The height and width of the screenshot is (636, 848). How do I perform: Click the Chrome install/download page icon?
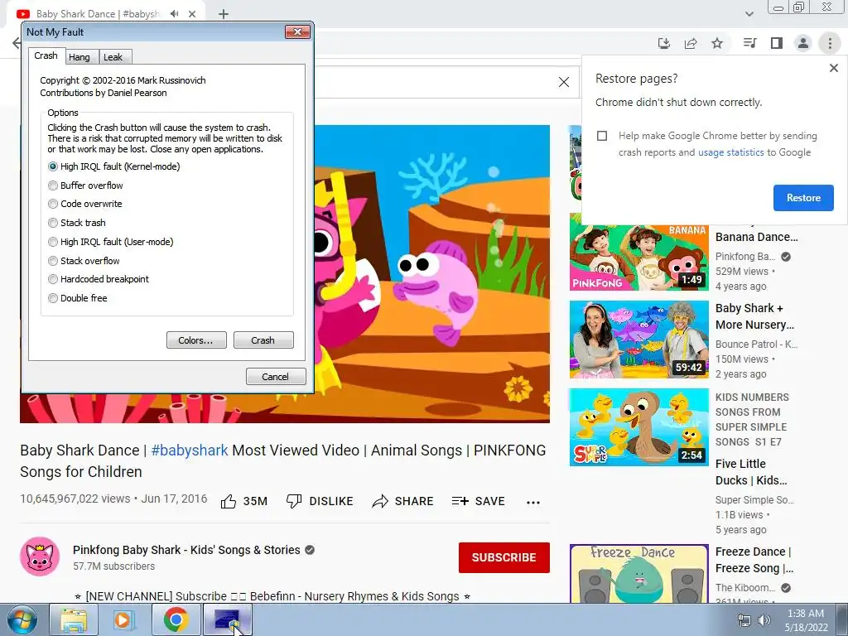tap(664, 43)
